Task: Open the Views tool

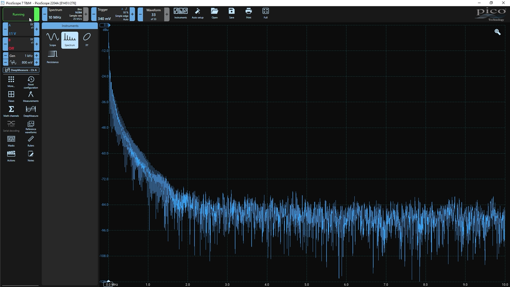Action: pyautogui.click(x=11, y=96)
